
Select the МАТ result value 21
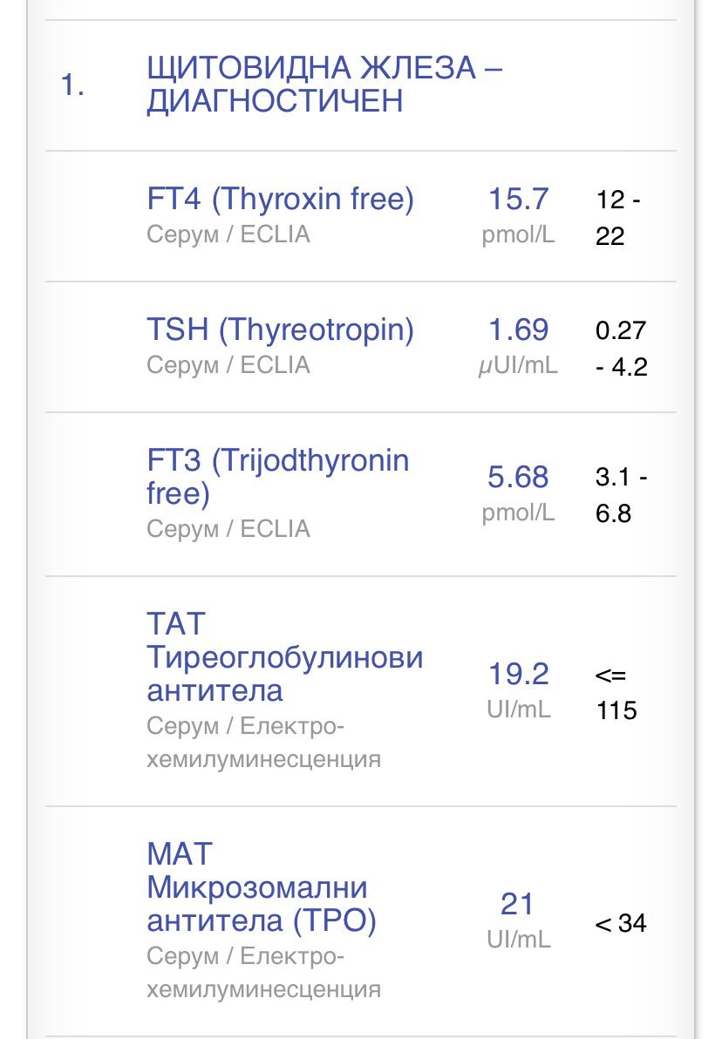tap(518, 904)
